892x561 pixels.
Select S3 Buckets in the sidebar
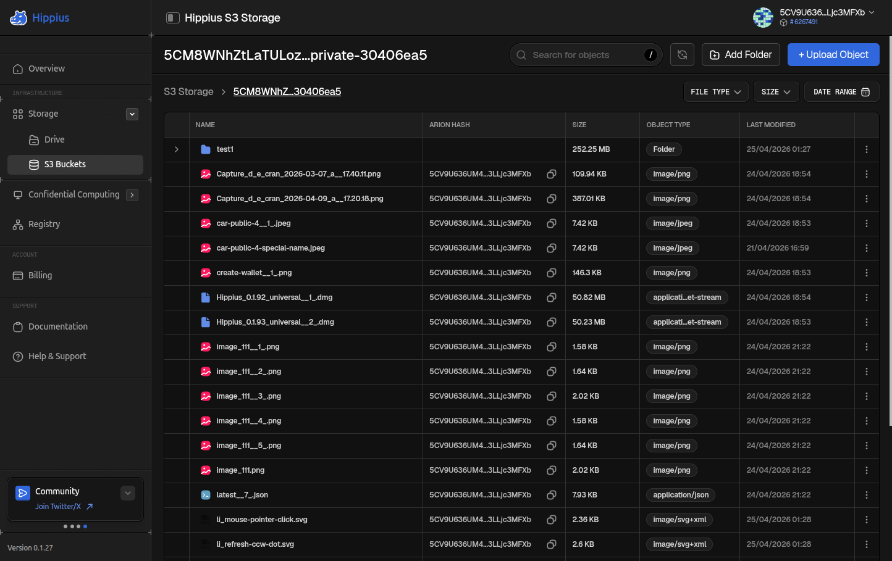(75, 164)
